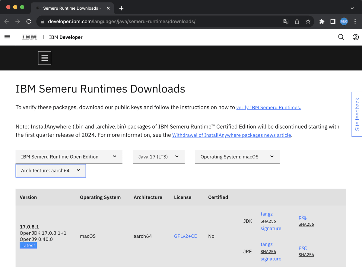Open the Architecture aarch64 dropdown
This screenshot has width=362, height=267.
(51, 170)
